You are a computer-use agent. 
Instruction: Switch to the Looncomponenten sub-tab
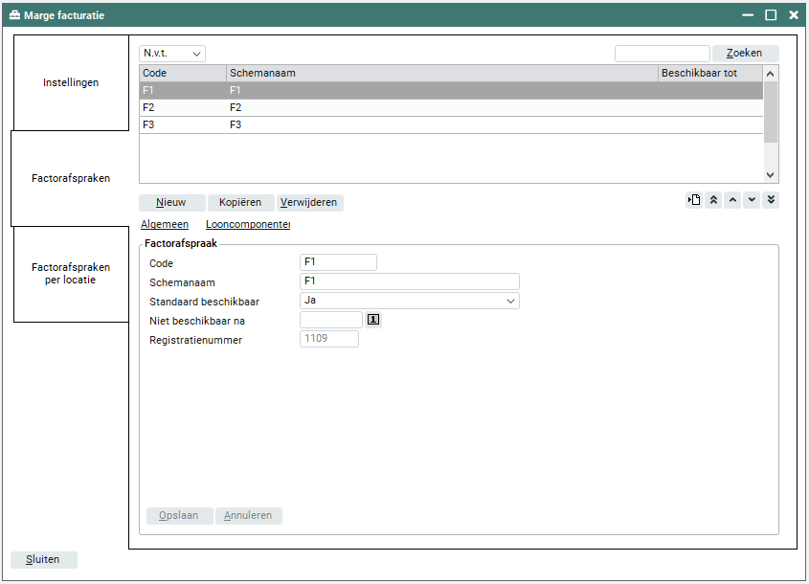248,224
